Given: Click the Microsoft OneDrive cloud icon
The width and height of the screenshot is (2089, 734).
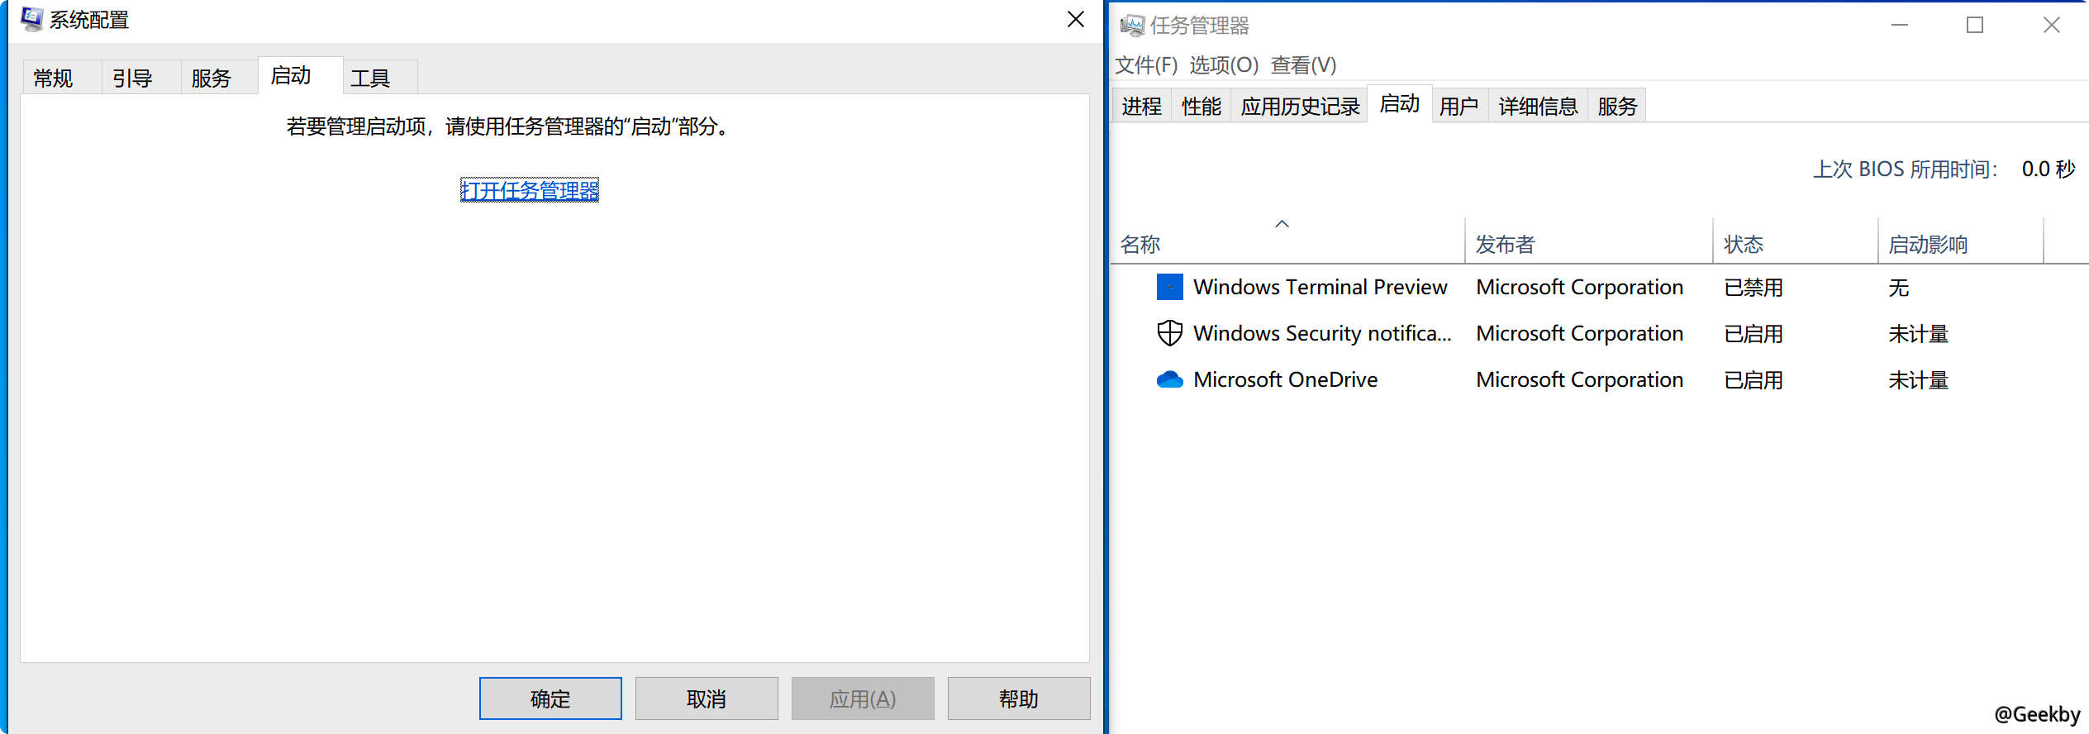Looking at the screenshot, I should click(1169, 379).
